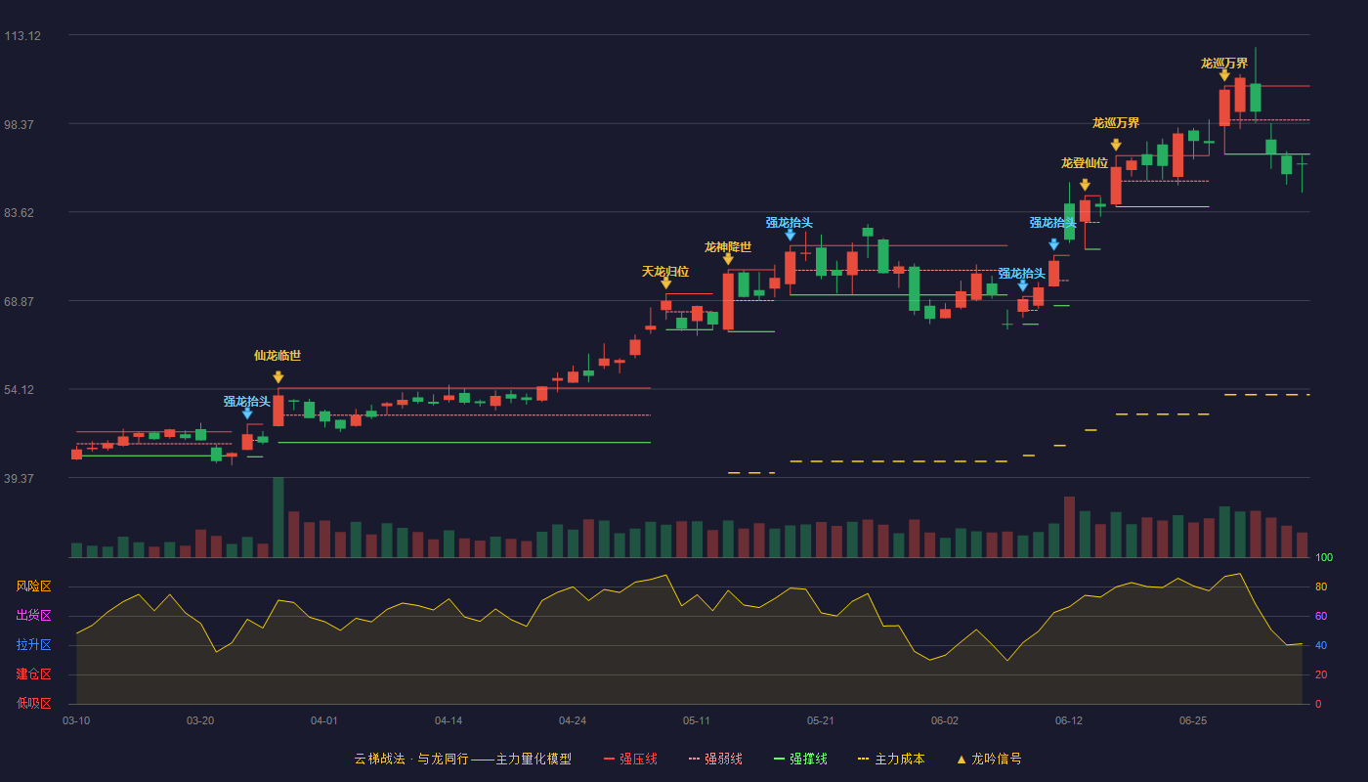Click the yellow arrow under 龙神降世
Image resolution: width=1368 pixels, height=782 pixels.
728,259
